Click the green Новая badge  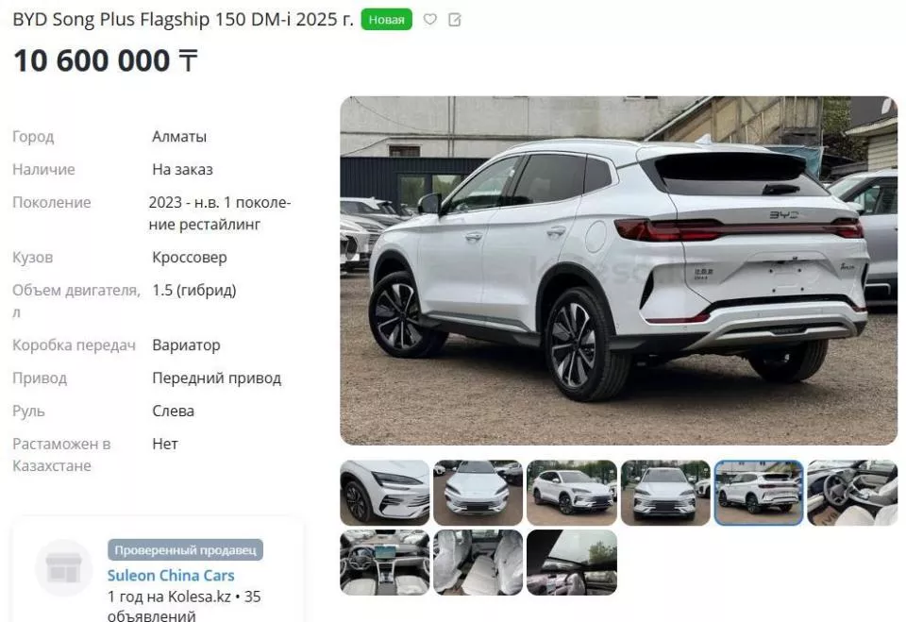pos(387,20)
